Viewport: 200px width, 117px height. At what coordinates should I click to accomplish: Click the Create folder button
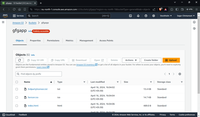(x=151, y=60)
